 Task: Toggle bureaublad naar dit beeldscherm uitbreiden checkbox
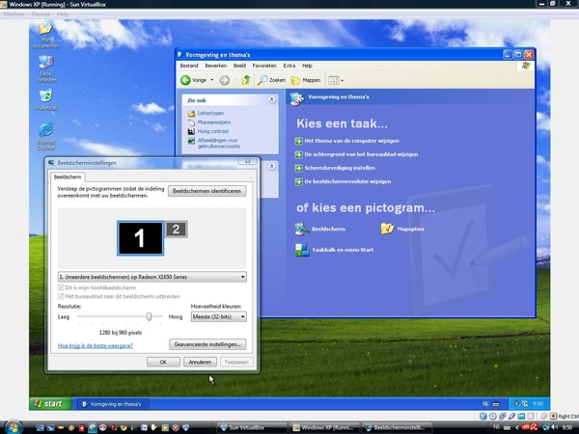(61, 296)
